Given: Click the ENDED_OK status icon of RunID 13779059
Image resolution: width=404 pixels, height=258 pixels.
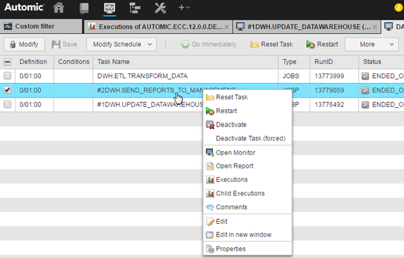Looking at the screenshot, I should point(366,90).
